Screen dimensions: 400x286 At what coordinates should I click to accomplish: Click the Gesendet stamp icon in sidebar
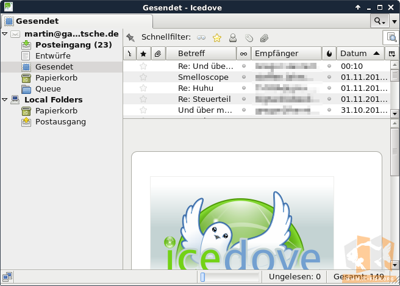coord(26,67)
